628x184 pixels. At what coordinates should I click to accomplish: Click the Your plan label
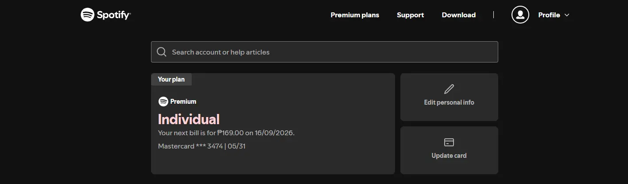click(x=171, y=79)
